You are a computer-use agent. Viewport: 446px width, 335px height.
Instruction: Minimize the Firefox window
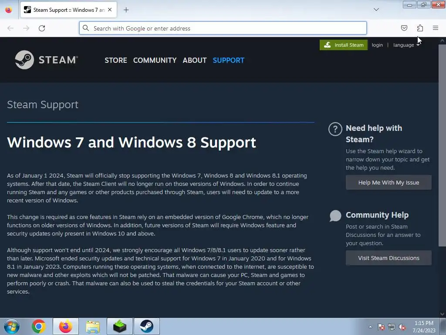409,4
